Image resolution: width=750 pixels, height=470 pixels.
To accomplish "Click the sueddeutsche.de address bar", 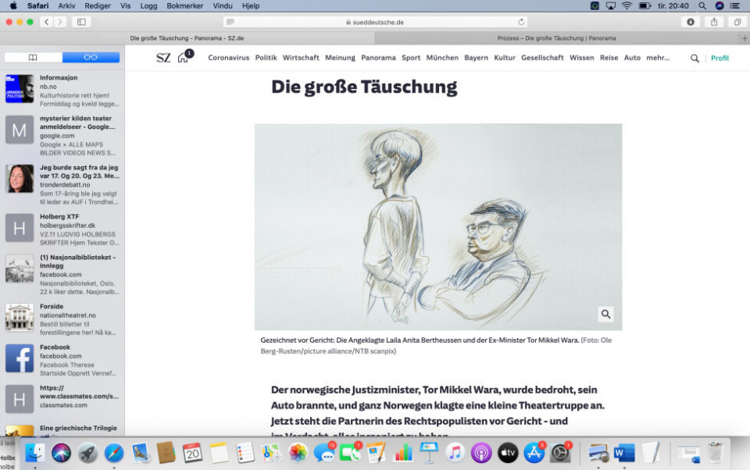I will pyautogui.click(x=375, y=22).
